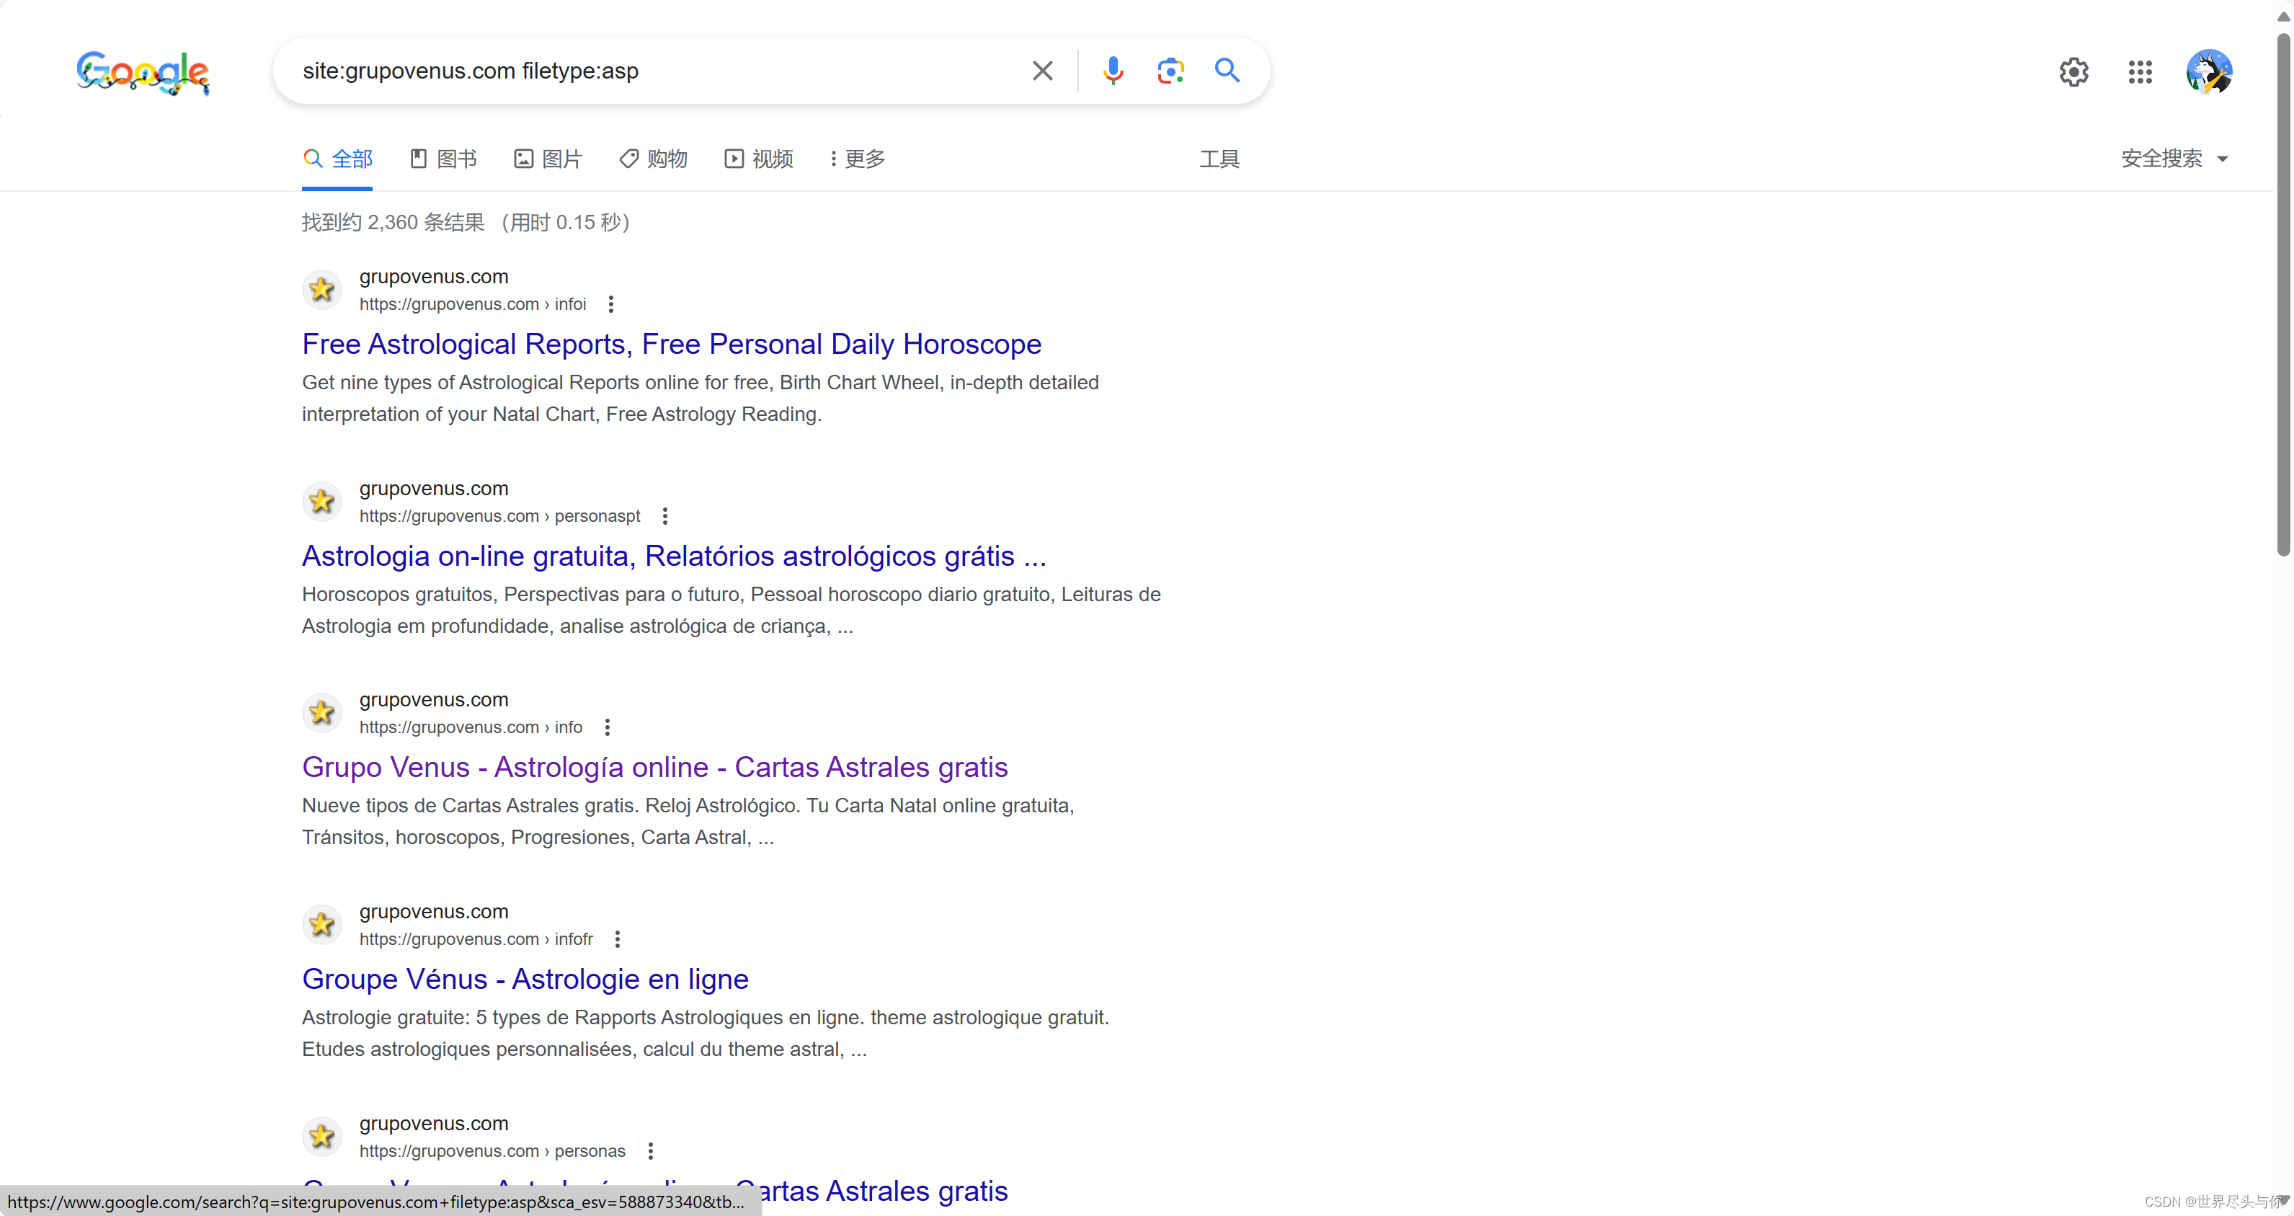Screen dimensions: 2294x1216
Task: Open the three-dot menu on the first result
Action: pos(611,303)
